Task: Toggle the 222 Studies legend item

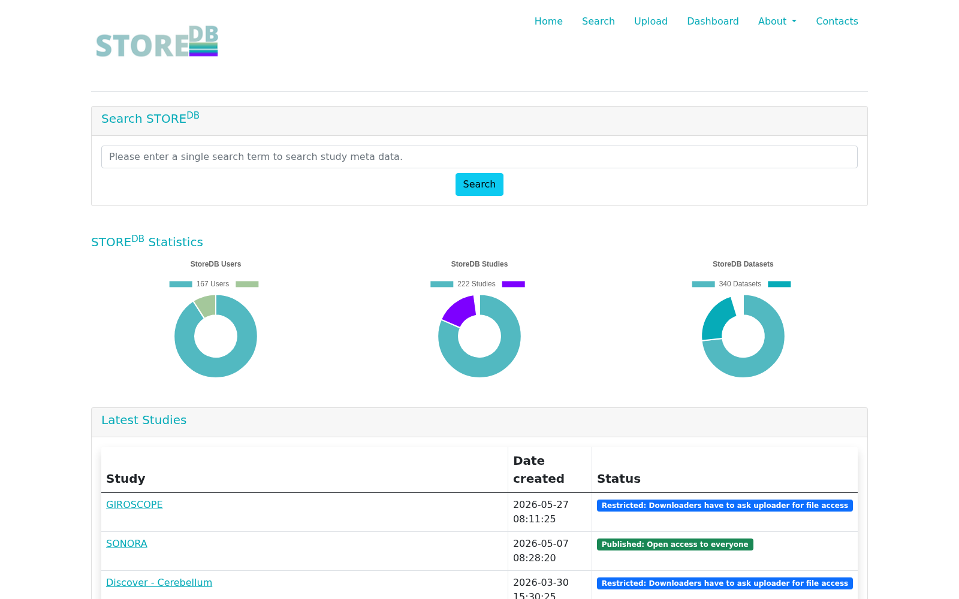Action: (463, 284)
